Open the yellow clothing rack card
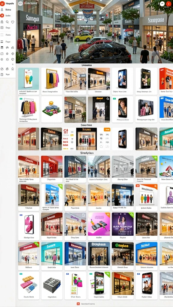 click(x=52, y=81)
